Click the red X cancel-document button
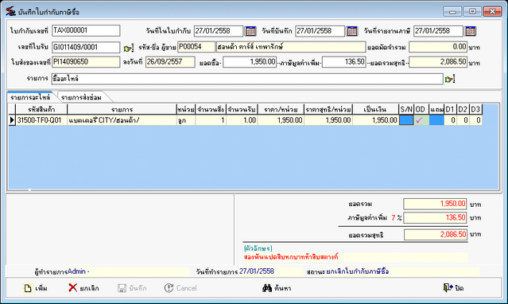 click(x=83, y=288)
